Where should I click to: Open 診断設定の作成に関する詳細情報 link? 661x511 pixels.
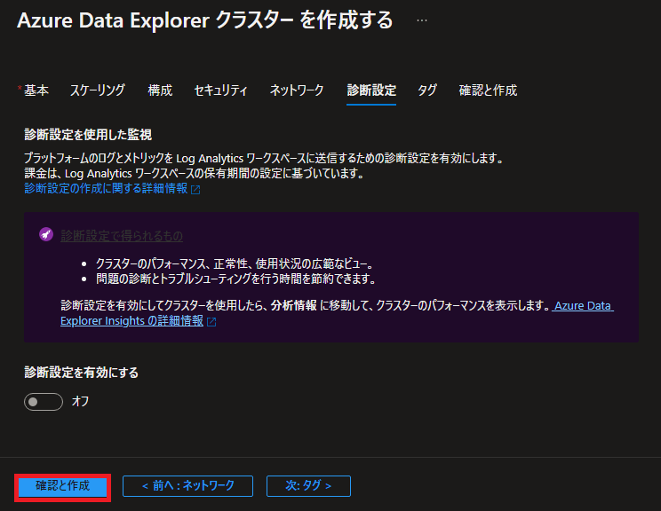[x=106, y=189]
